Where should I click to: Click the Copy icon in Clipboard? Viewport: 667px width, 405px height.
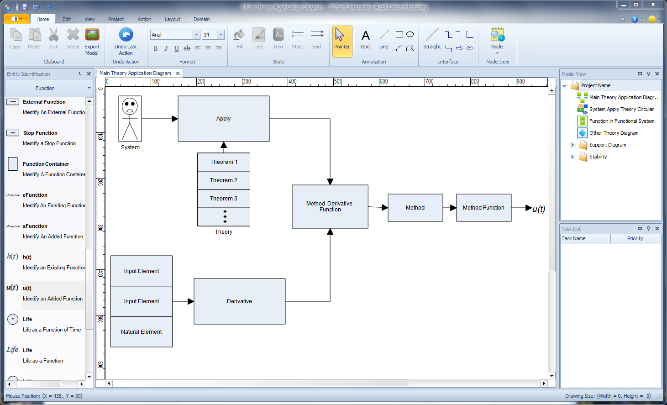[x=15, y=35]
